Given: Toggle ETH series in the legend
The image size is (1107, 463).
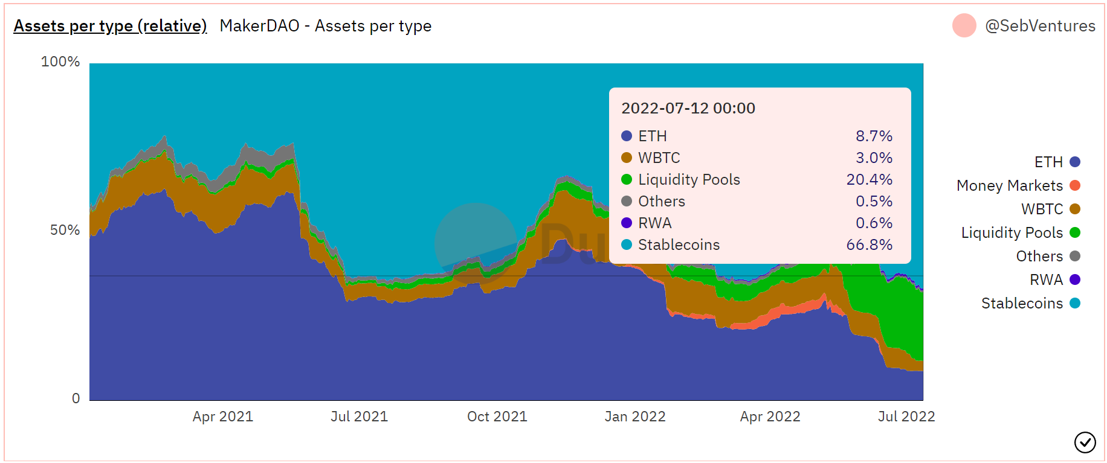Looking at the screenshot, I should click(x=1048, y=162).
